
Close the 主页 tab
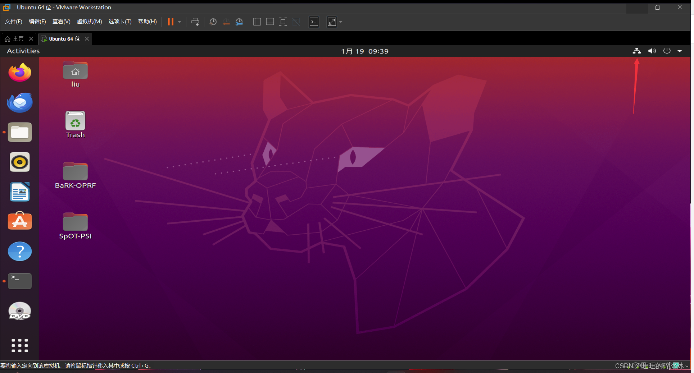[x=31, y=39]
